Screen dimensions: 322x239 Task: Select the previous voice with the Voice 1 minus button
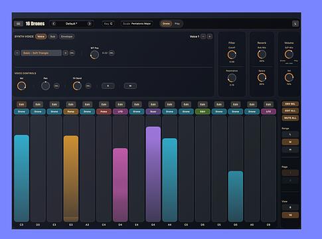point(203,37)
